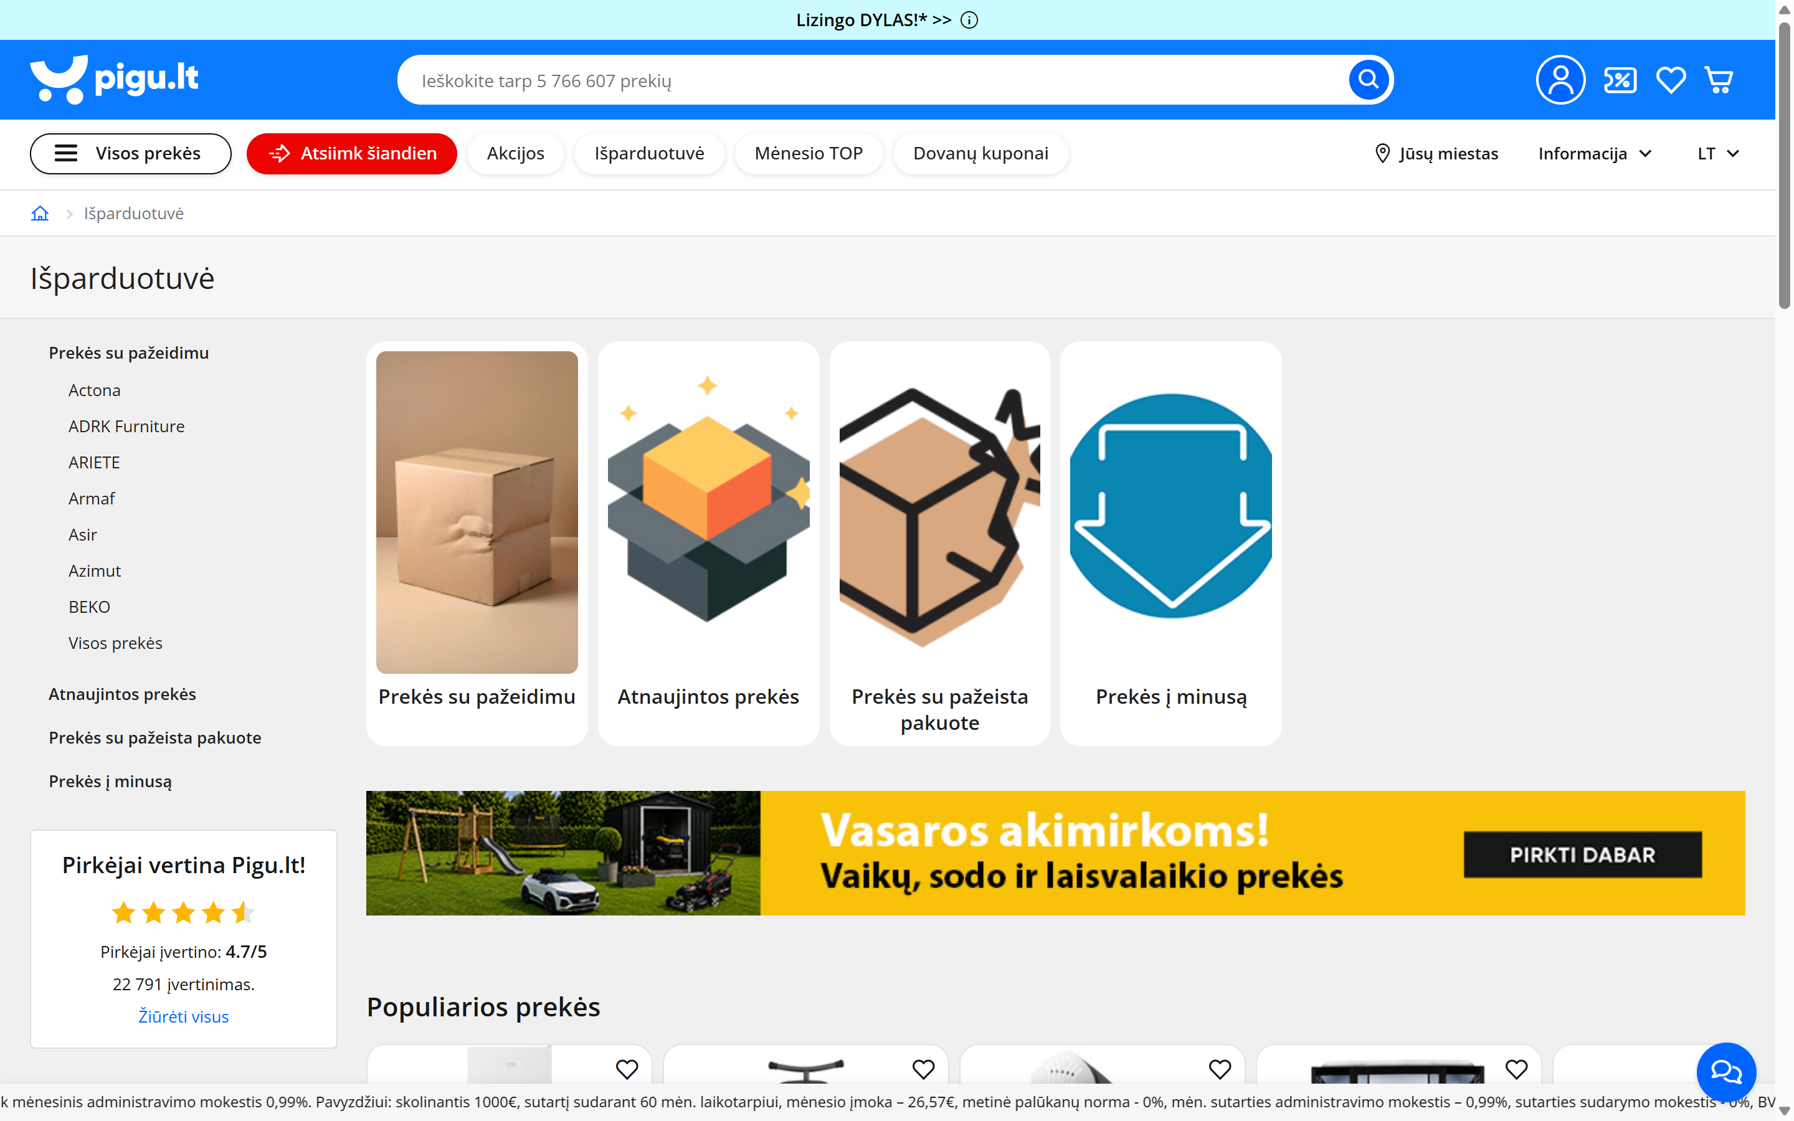Expand the Informacija dropdown

(1594, 153)
